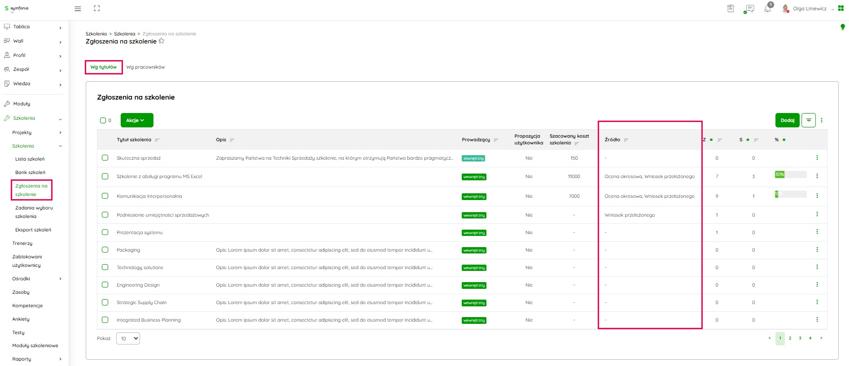Open the notifications bell
The width and height of the screenshot is (849, 366).
[767, 9]
